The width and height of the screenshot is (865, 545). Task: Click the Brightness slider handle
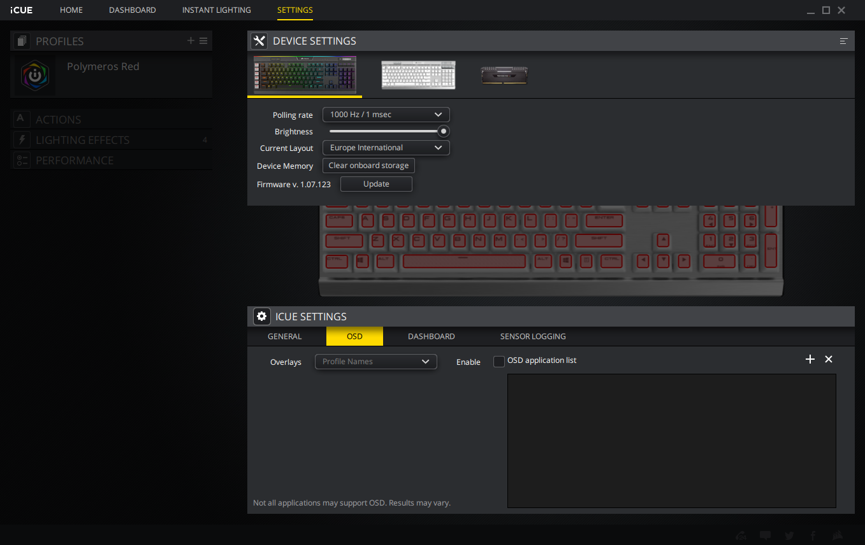click(444, 131)
